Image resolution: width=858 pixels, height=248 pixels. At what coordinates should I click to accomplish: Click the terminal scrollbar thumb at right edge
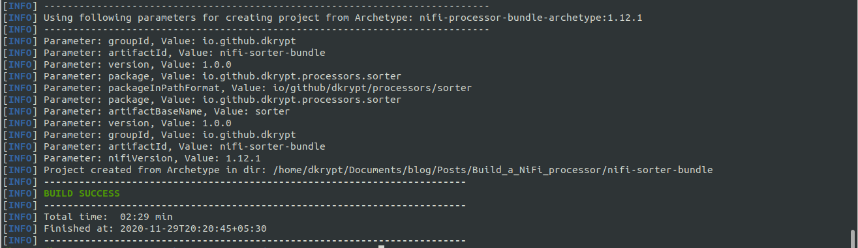point(852,238)
